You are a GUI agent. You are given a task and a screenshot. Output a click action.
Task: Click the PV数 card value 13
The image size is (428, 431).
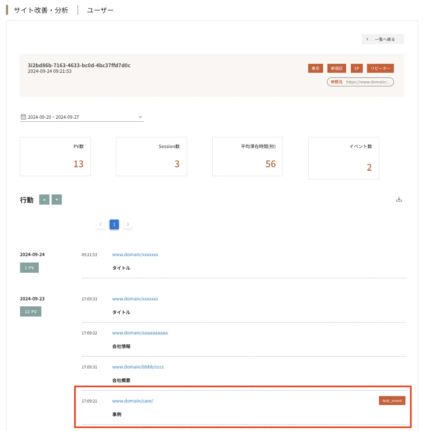coord(78,164)
